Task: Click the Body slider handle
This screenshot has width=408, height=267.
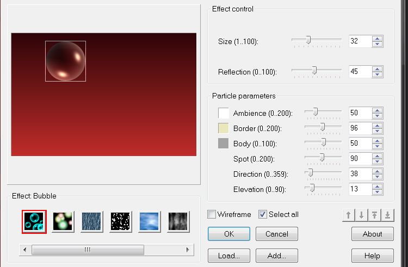Action: coord(324,142)
